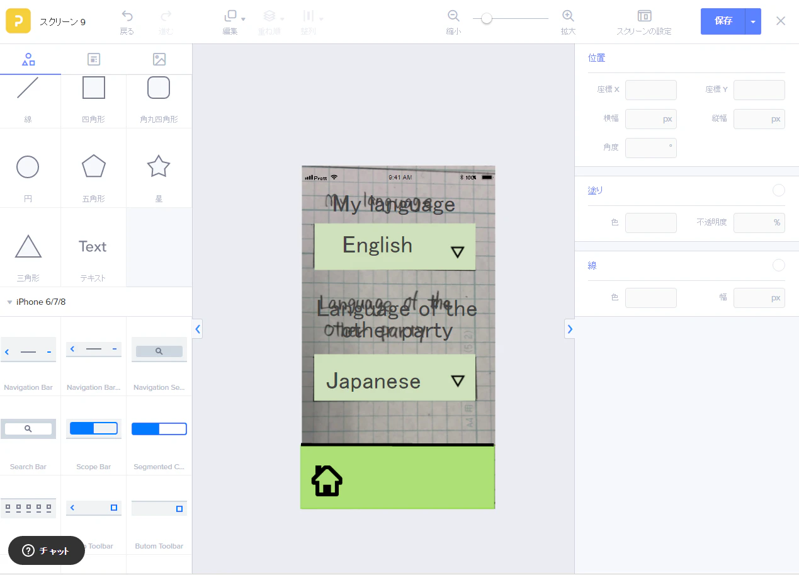Select the English dropdown box on canvas
Viewport: 799px width, 575px height.
[x=395, y=247]
